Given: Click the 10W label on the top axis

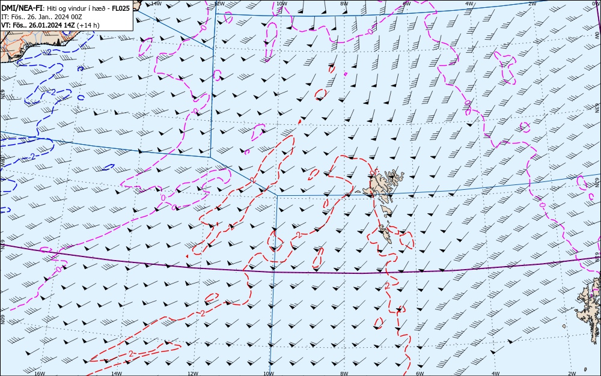Looking at the screenshot, I should pyautogui.click(x=281, y=4).
